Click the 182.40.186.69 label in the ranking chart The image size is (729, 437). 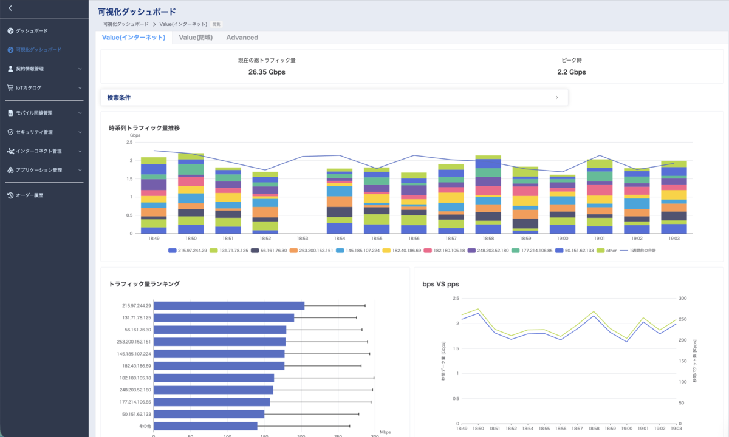point(137,365)
